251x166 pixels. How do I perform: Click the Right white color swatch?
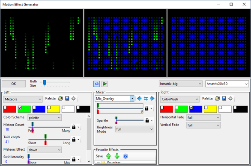(225, 109)
